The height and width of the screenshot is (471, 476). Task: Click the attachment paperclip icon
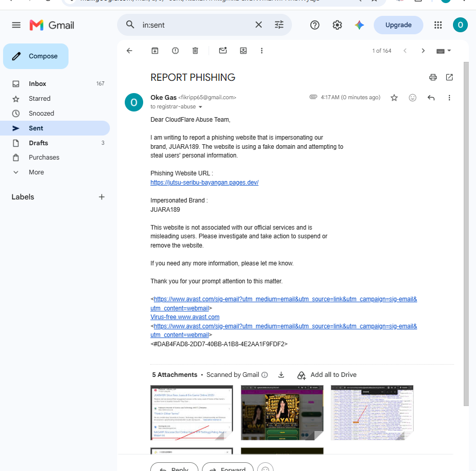click(x=313, y=97)
